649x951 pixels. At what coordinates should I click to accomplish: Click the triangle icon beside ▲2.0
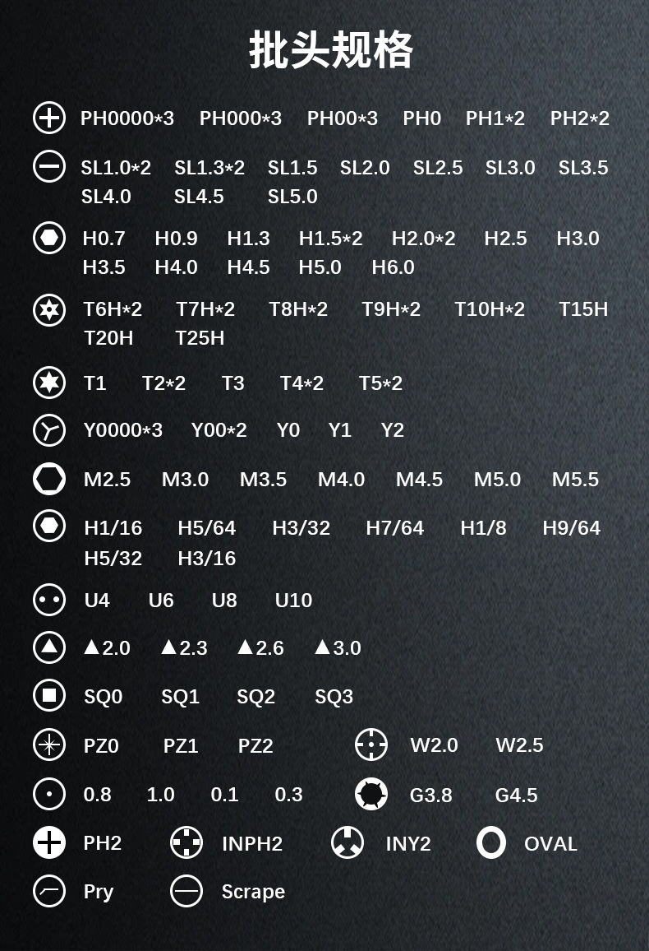click(49, 647)
